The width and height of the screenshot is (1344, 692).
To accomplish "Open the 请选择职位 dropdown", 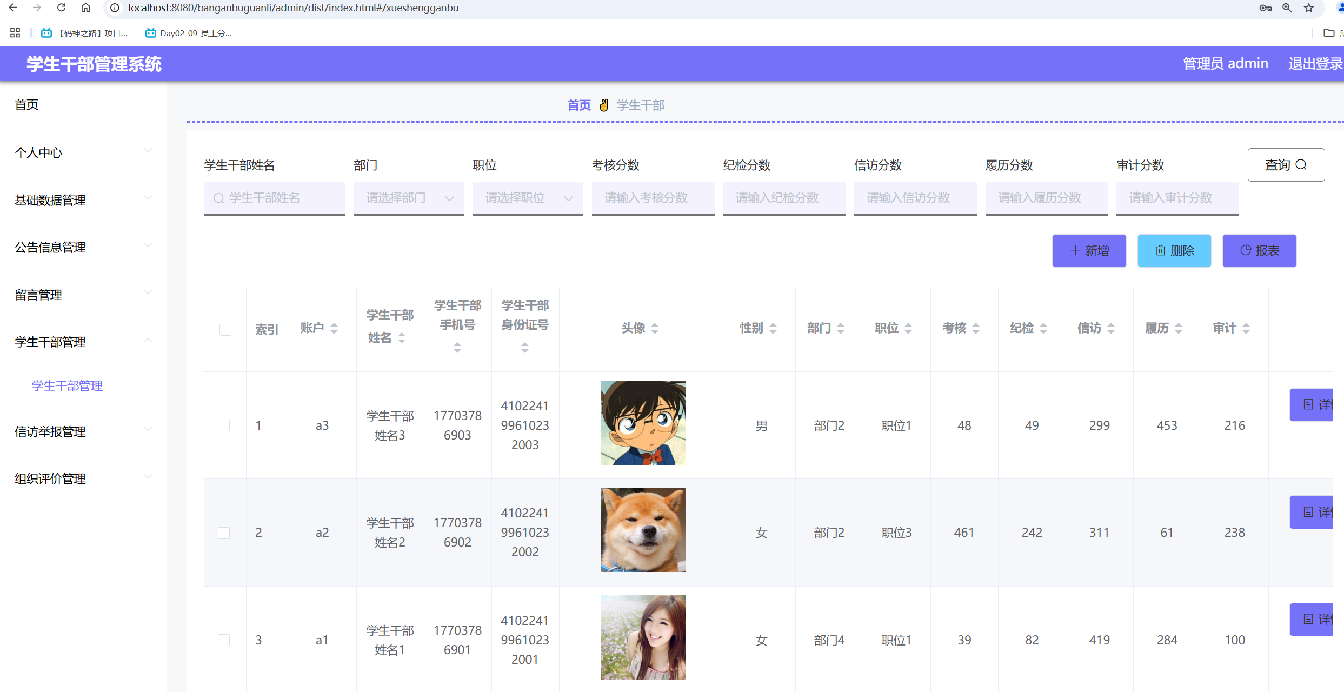I will click(528, 198).
